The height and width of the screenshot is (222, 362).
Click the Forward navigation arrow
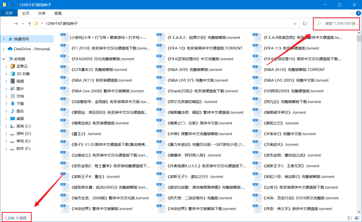click(16, 23)
